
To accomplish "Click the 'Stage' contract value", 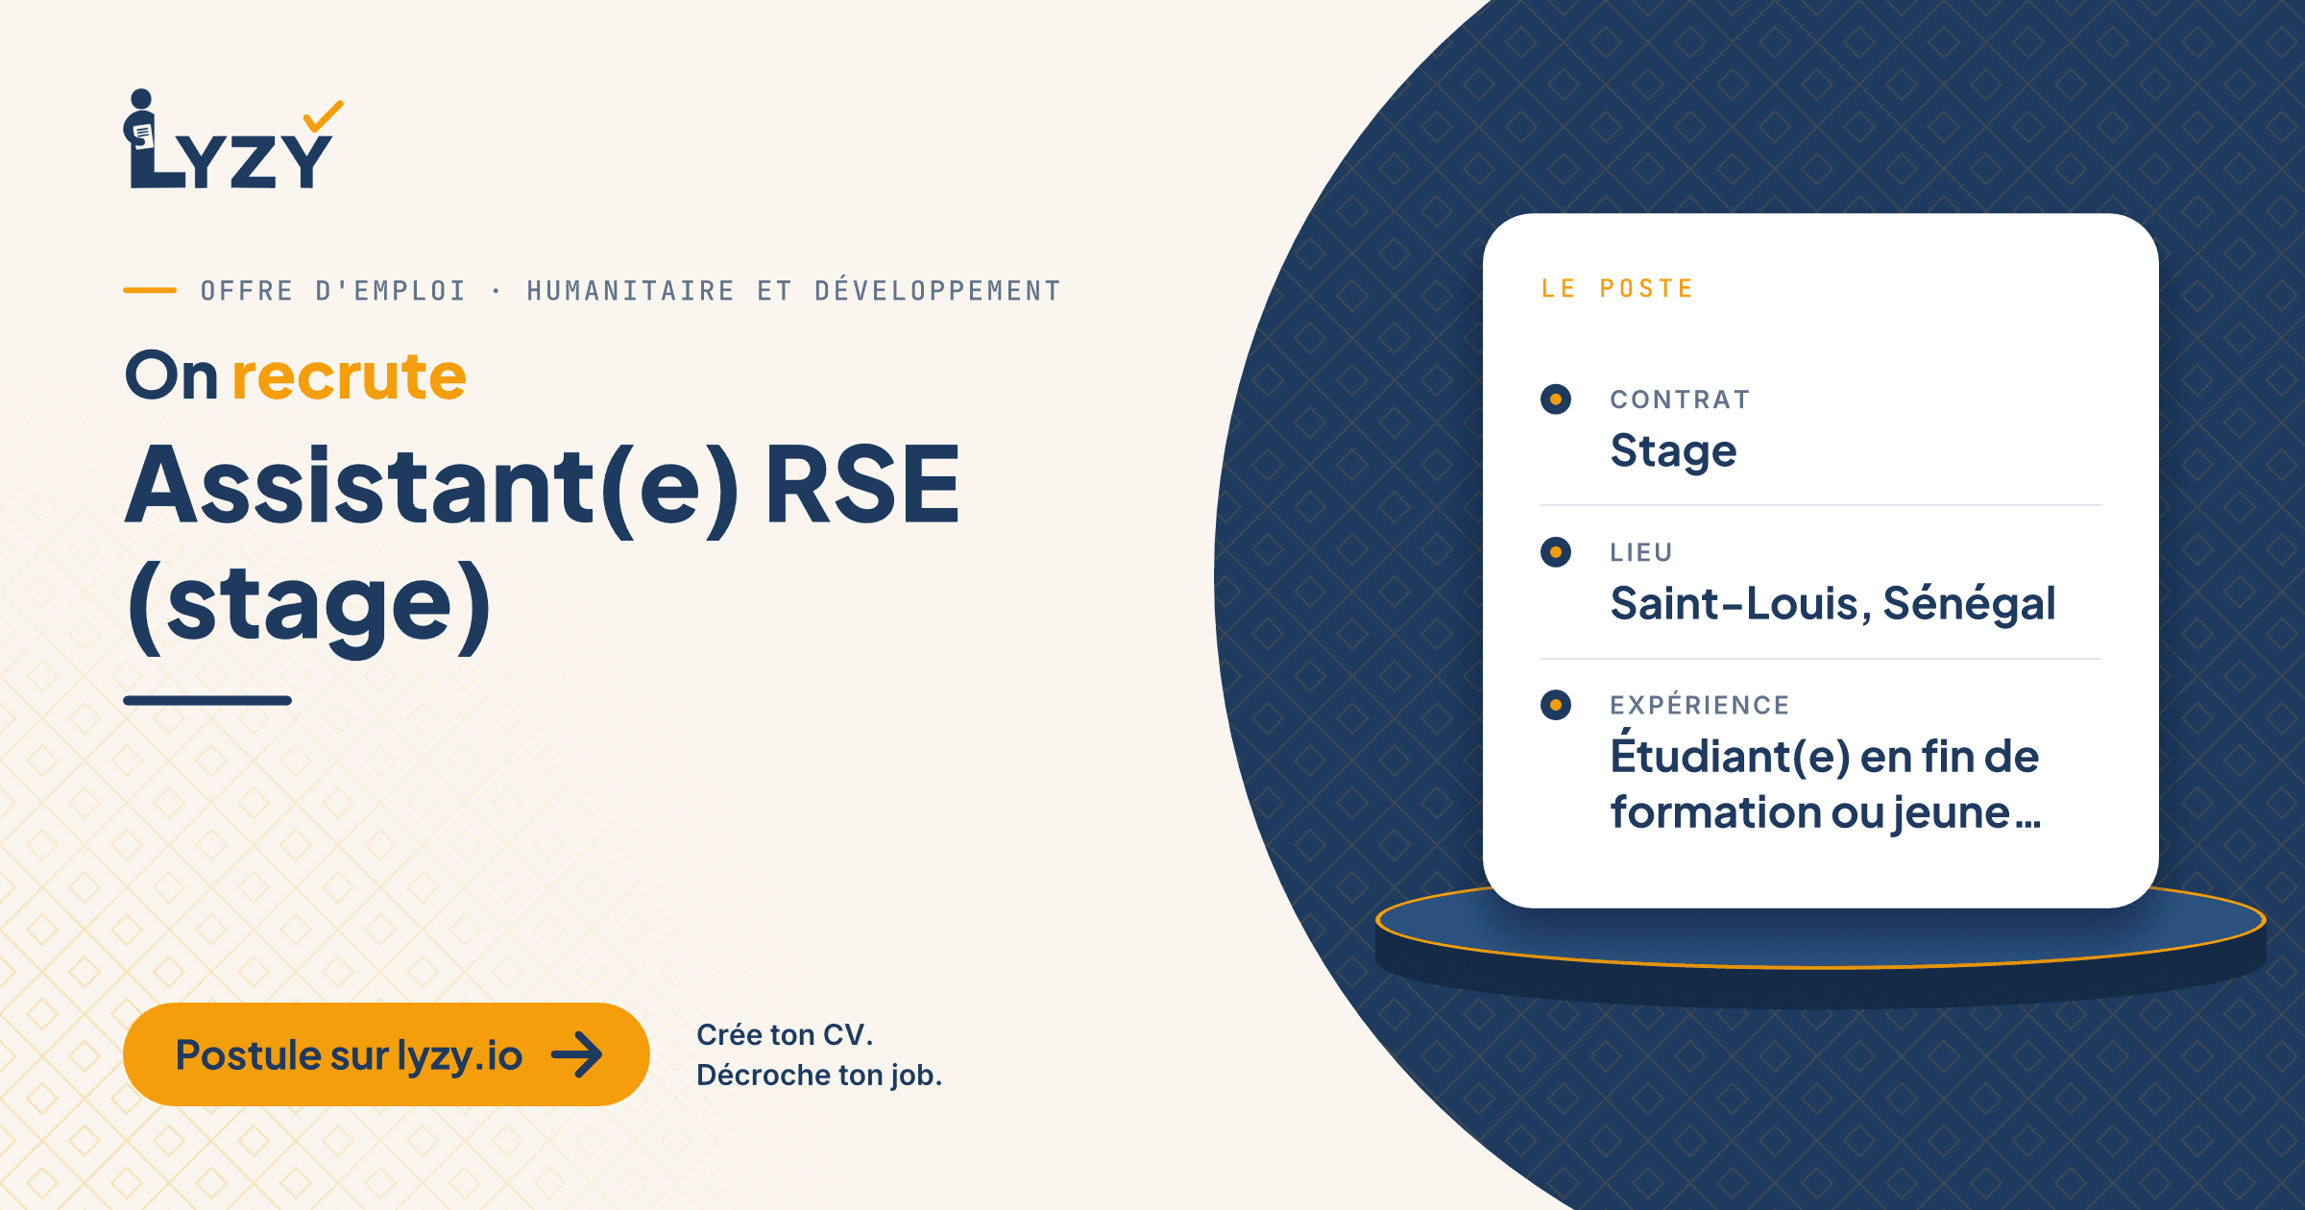I will coord(1673,451).
